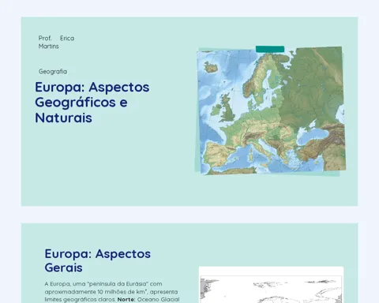The width and height of the screenshot is (379, 303).
Task: Click the "península da Eurásia" phrase
Action: coord(117,284)
